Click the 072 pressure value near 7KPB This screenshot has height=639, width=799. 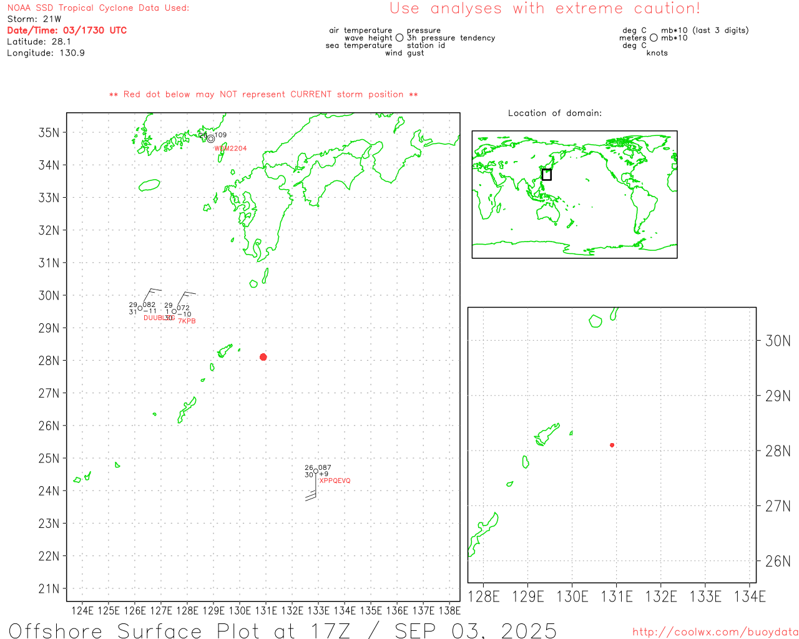tap(183, 308)
